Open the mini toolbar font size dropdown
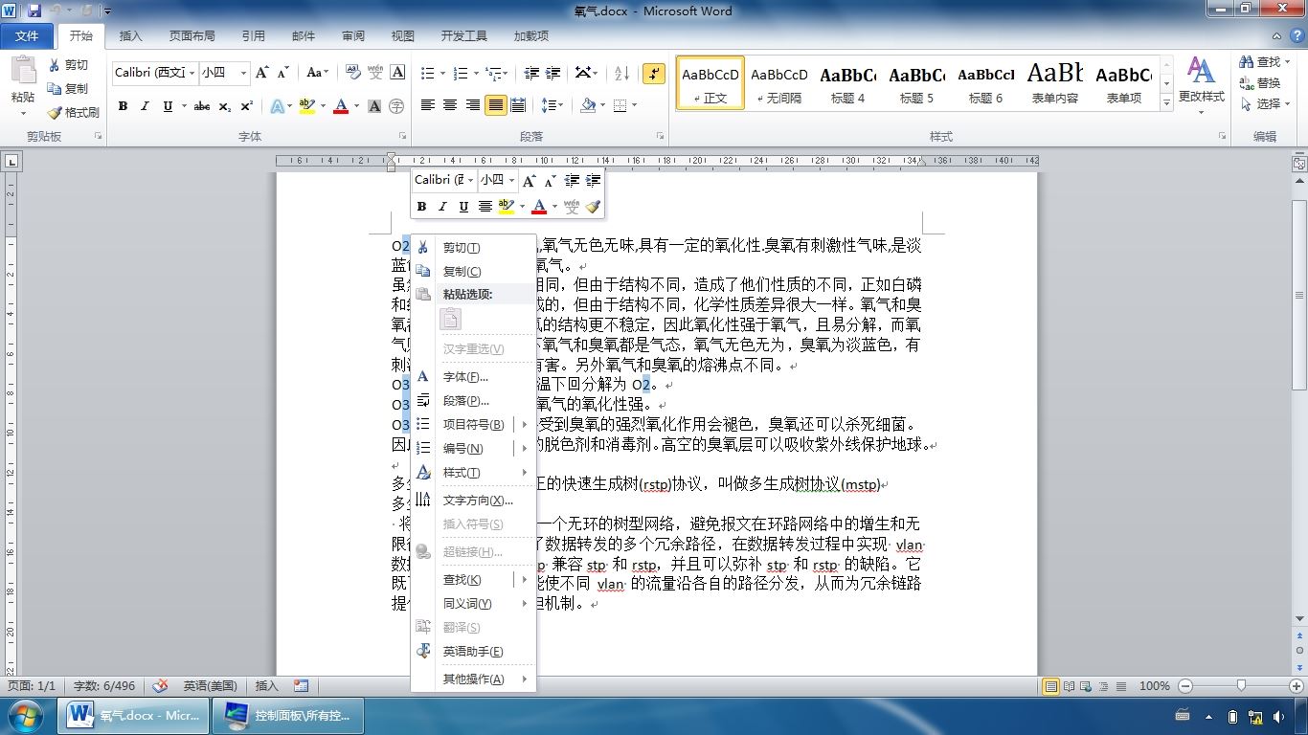1308x735 pixels. (512, 180)
